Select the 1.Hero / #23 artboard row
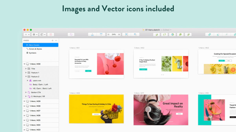236x132 pixels. click(41, 130)
